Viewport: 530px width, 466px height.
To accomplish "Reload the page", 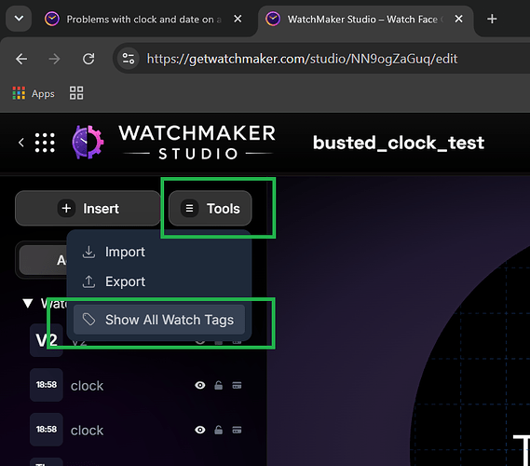I will [88, 59].
